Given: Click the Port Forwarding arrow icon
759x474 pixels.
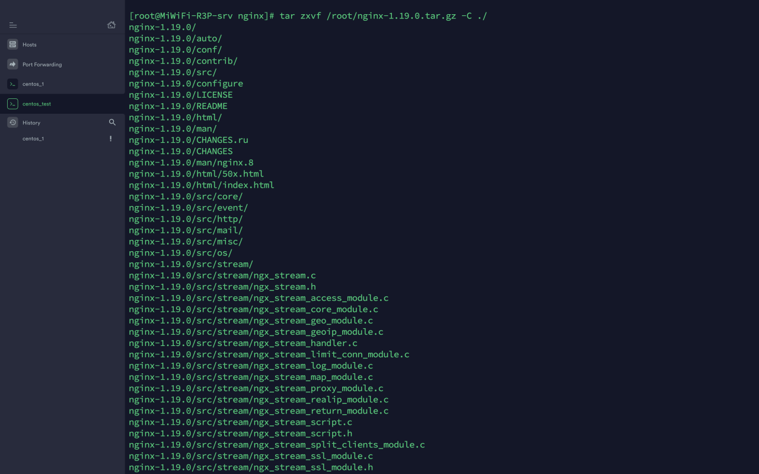Looking at the screenshot, I should (12, 64).
